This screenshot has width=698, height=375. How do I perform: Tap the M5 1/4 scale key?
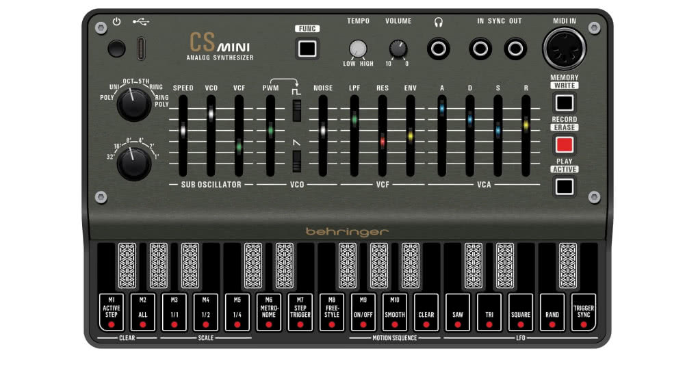pos(237,312)
